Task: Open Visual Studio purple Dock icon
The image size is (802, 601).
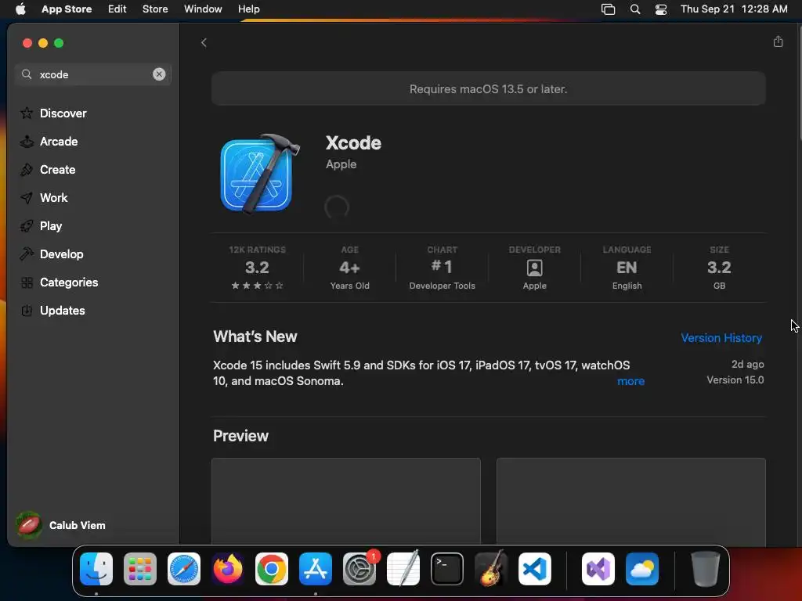Action: 598,569
